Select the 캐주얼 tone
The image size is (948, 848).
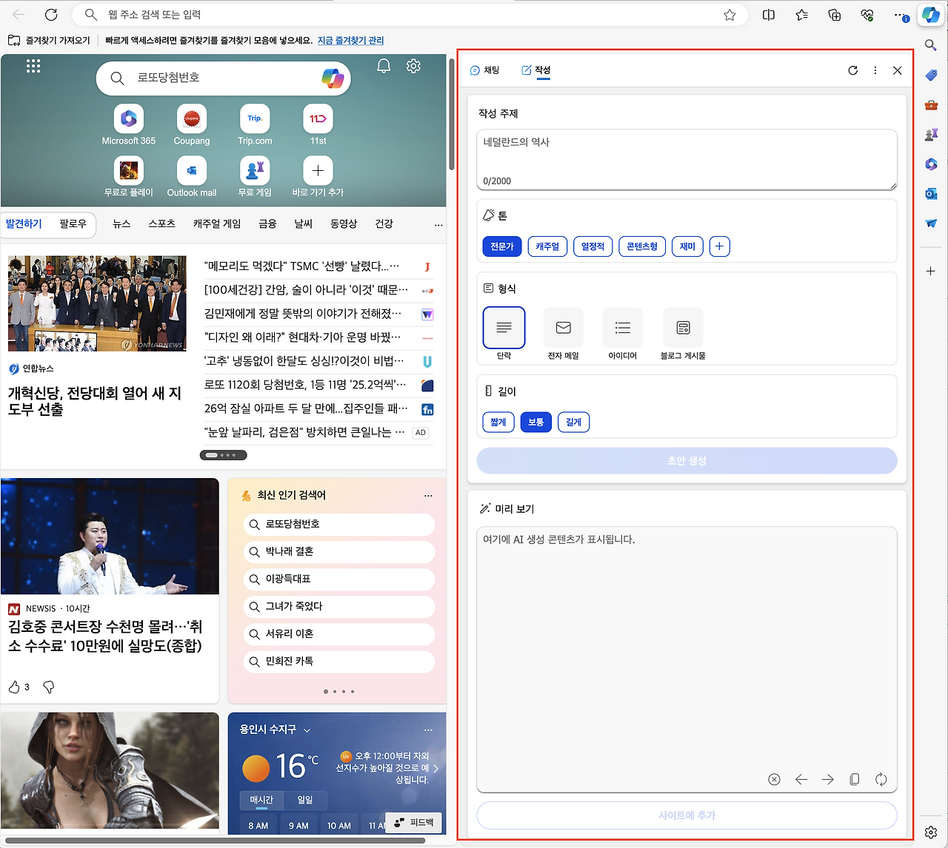coord(547,246)
